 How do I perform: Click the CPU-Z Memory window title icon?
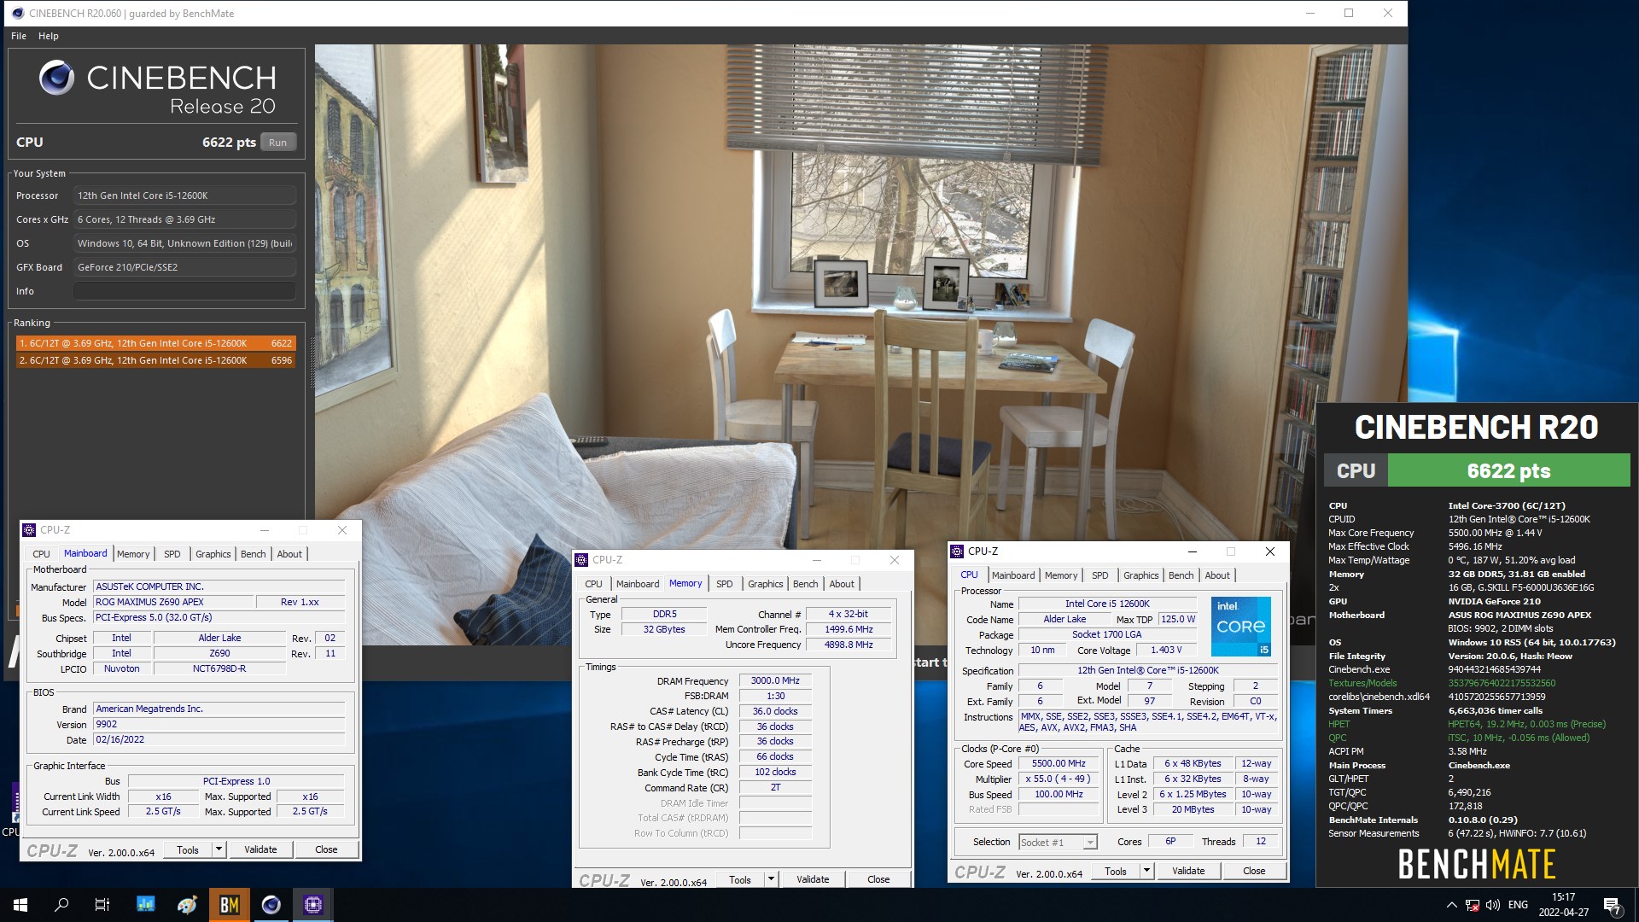(581, 560)
